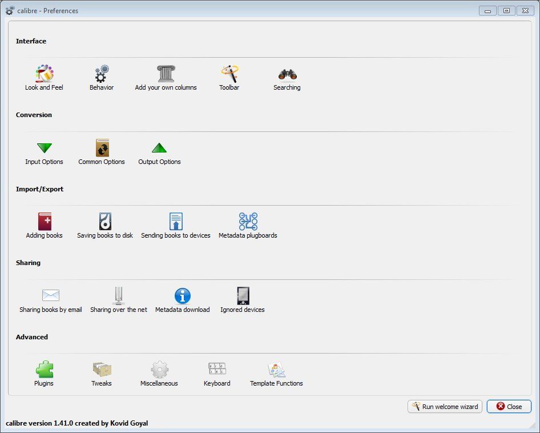Open the Tweaks editor
Screen dimensions: 540x433
click(101, 370)
